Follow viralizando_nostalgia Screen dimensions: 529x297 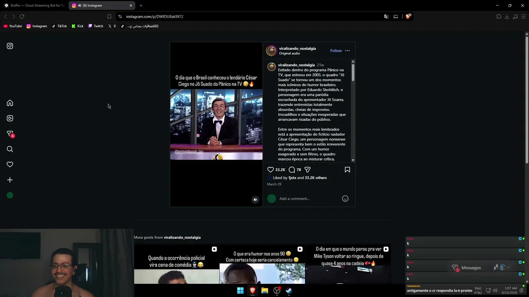(336, 51)
